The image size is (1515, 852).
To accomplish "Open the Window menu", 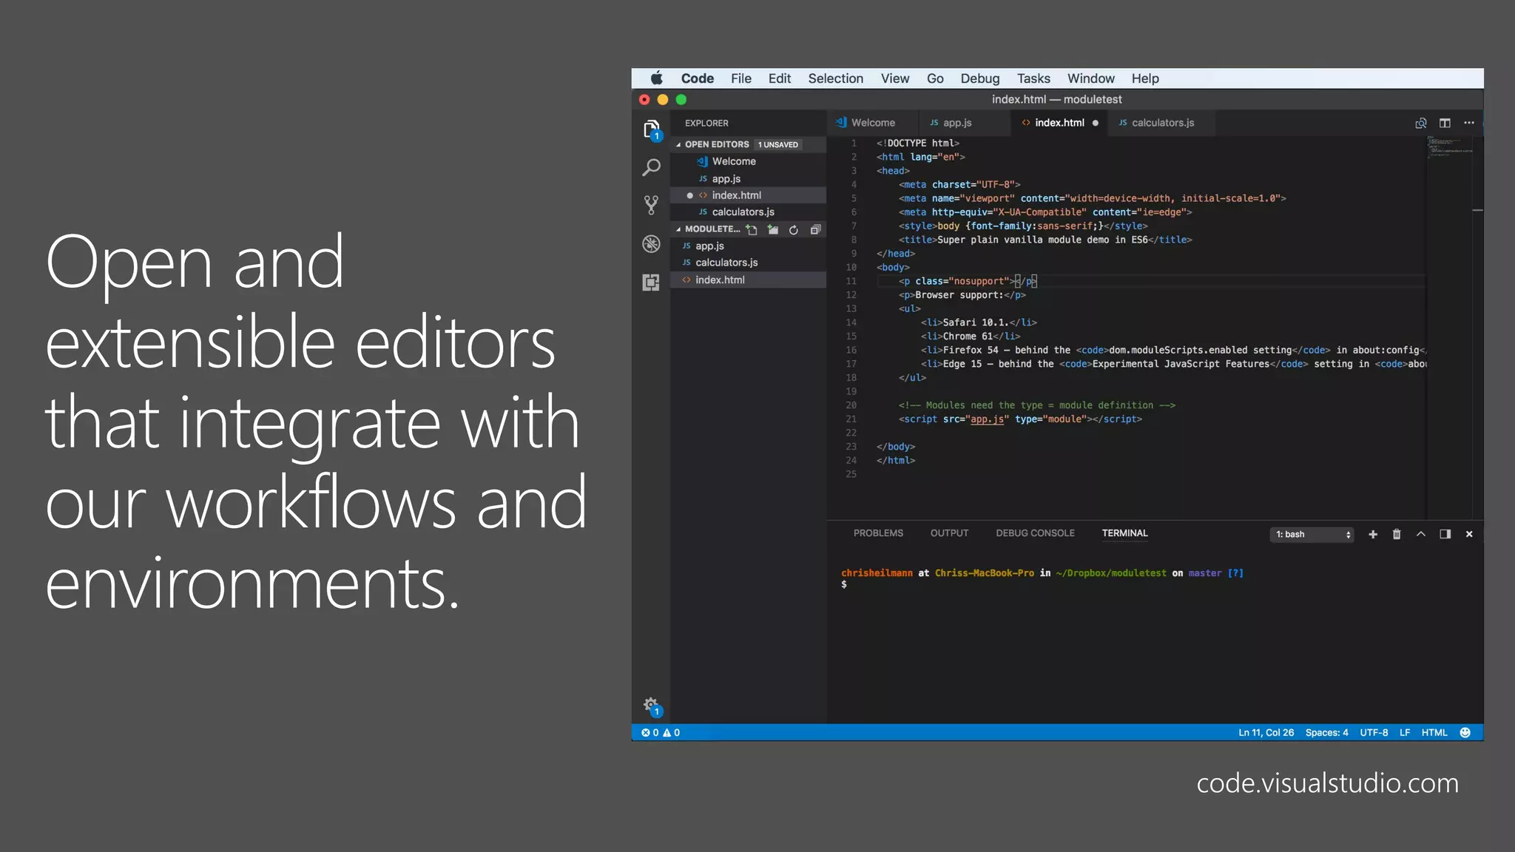I will 1090,78.
